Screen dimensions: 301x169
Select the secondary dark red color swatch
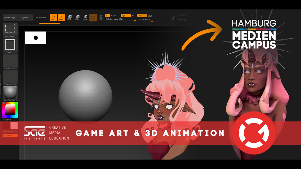[x=6, y=126]
